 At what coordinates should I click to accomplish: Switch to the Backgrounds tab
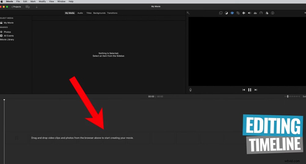(99, 13)
